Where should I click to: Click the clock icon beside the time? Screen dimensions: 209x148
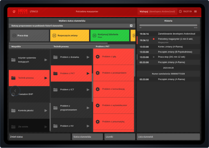point(180,12)
